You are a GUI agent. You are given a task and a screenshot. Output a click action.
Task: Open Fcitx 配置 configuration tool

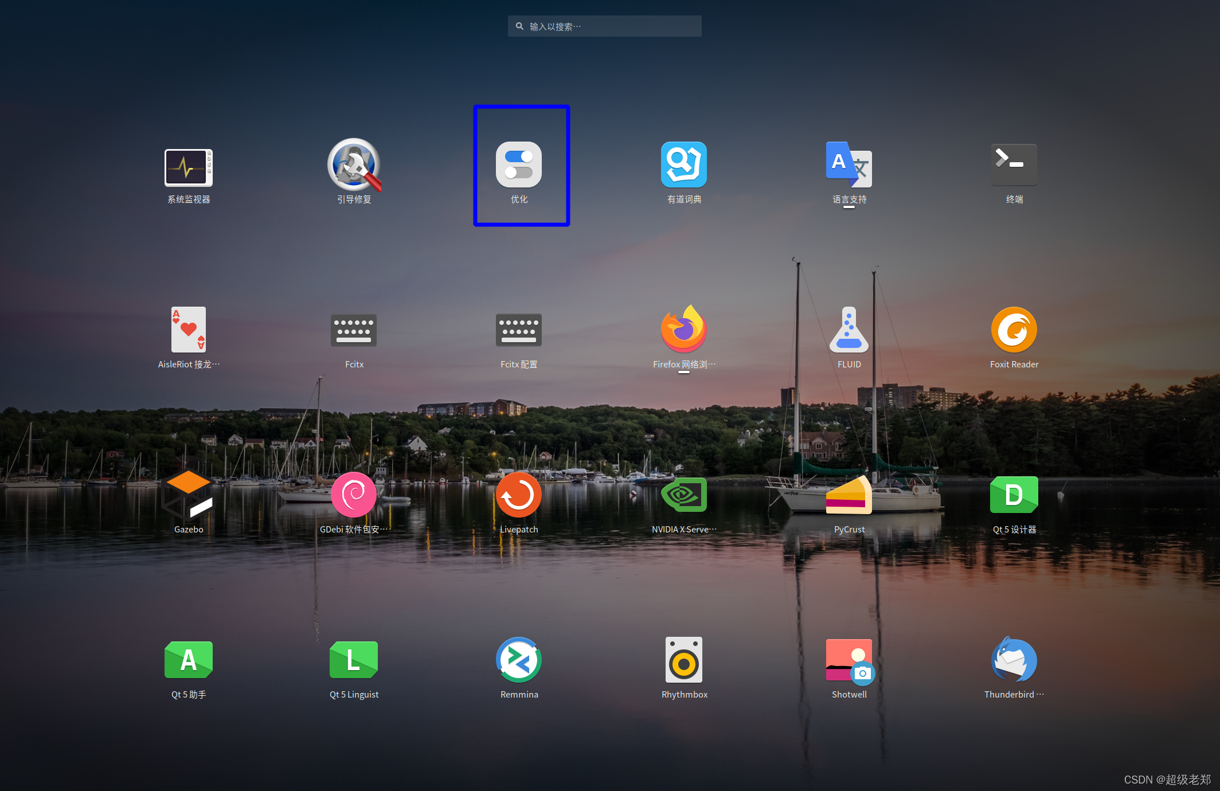(x=519, y=330)
